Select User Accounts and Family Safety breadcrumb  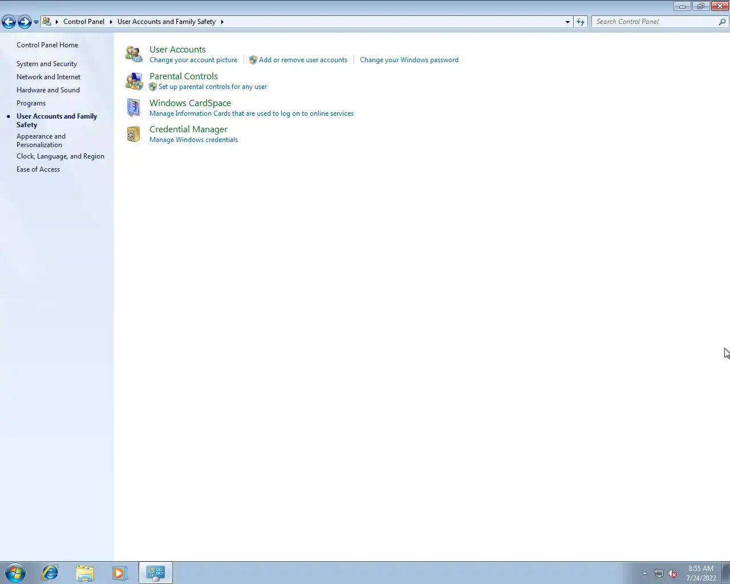[x=167, y=22]
